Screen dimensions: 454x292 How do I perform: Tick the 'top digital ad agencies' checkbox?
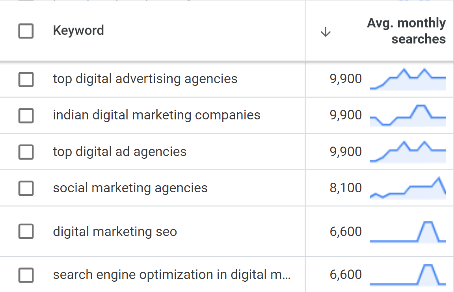[26, 152]
